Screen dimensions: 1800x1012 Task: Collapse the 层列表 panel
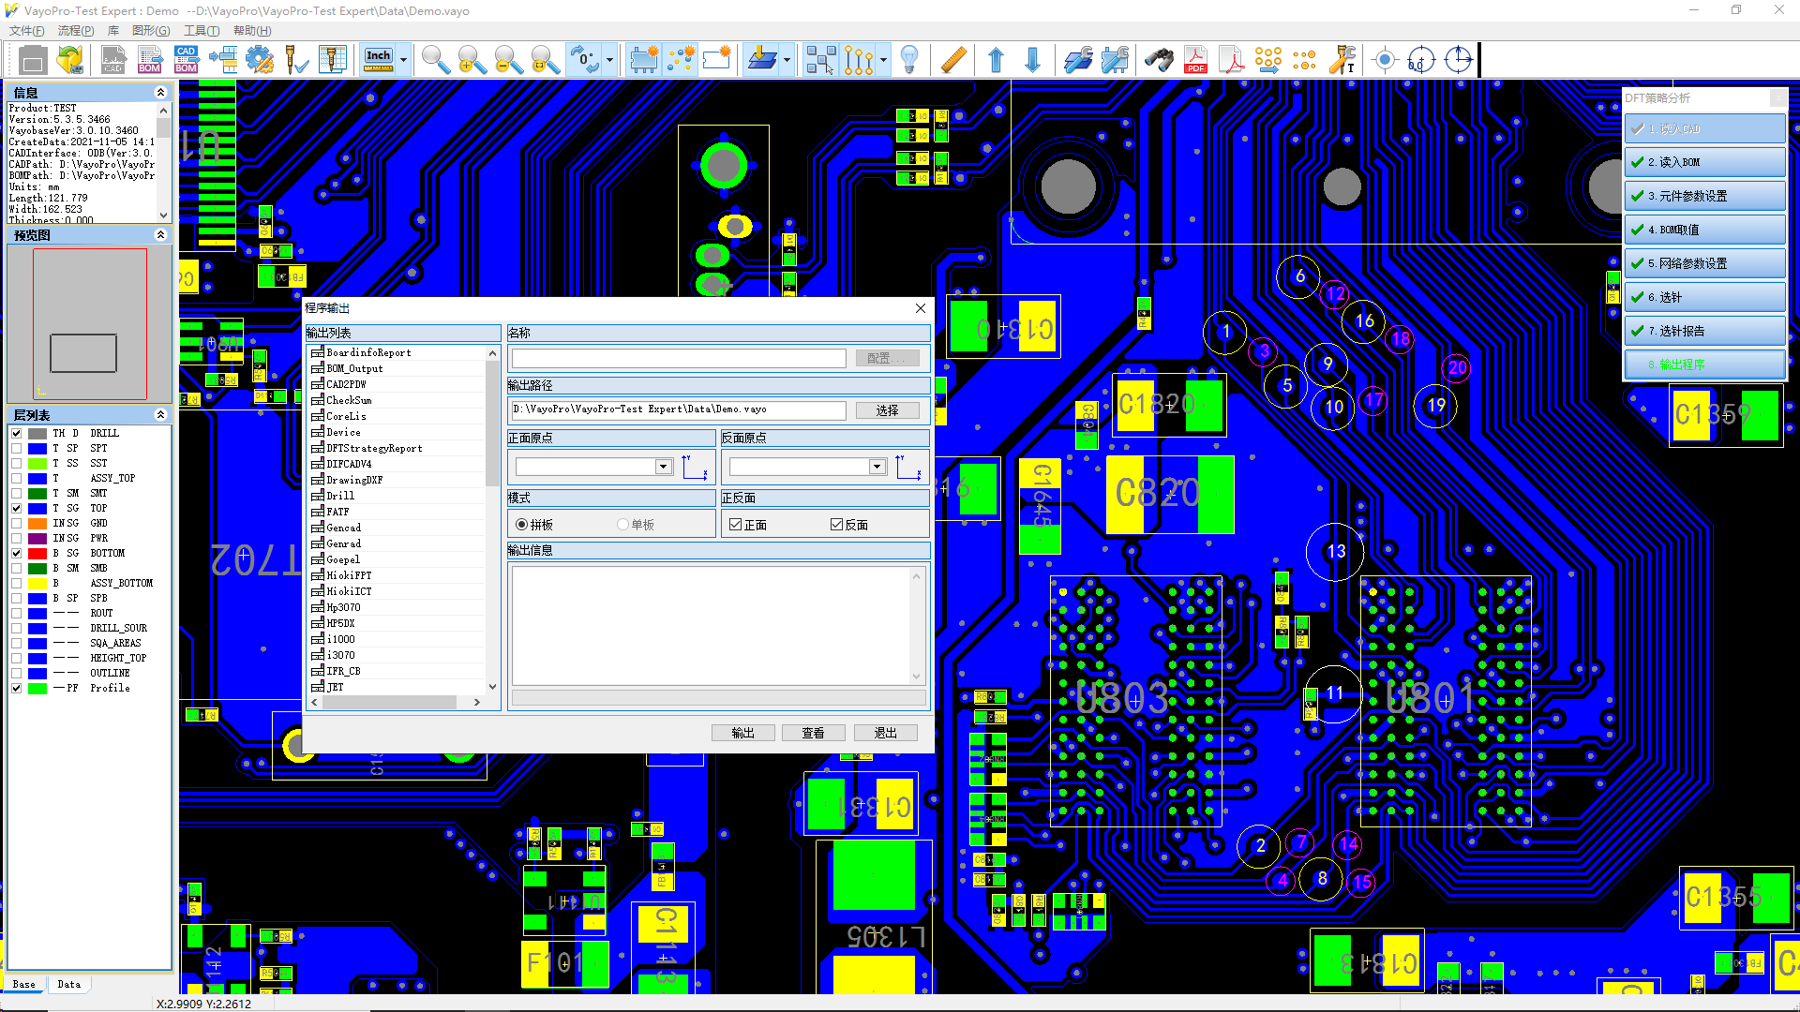point(160,415)
